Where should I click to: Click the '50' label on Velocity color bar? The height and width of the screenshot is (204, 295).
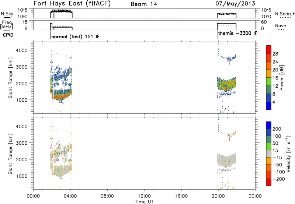coord(275,143)
